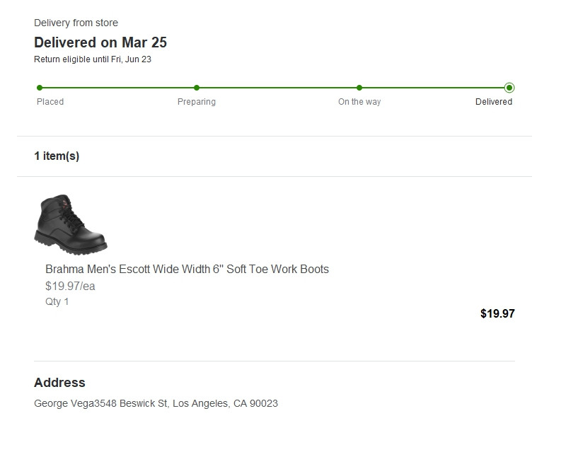The image size is (566, 457).
Task: Click the On the way step label
Action: tap(359, 102)
